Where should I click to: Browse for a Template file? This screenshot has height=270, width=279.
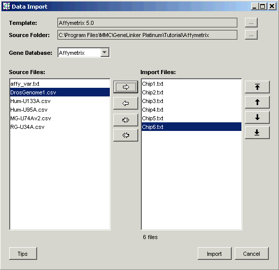tap(251, 22)
